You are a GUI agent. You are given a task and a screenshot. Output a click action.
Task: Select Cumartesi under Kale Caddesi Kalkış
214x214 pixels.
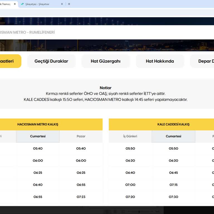click(173, 136)
